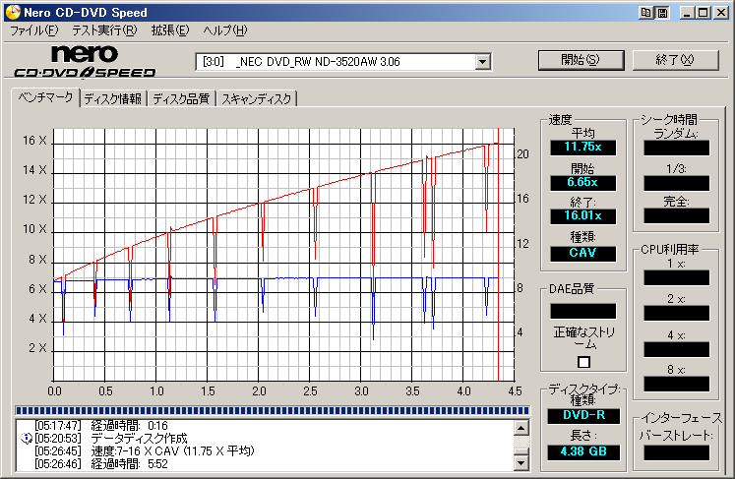Click the start speed value 6.65x
This screenshot has height=479, width=735.
pyautogui.click(x=583, y=183)
